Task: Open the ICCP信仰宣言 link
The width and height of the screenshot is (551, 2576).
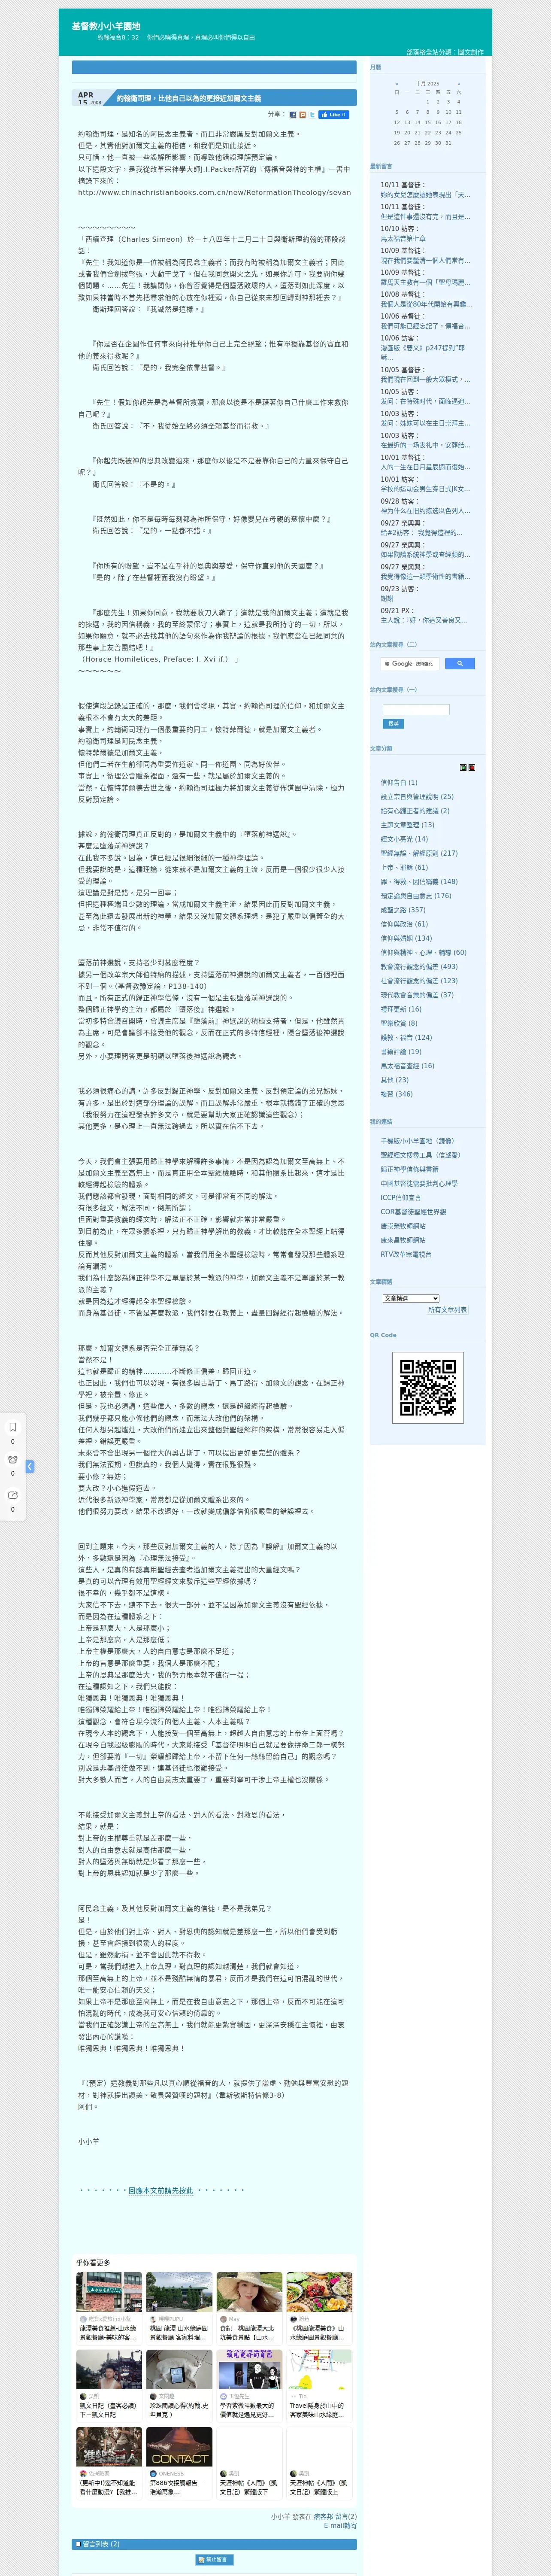Action: click(401, 1197)
